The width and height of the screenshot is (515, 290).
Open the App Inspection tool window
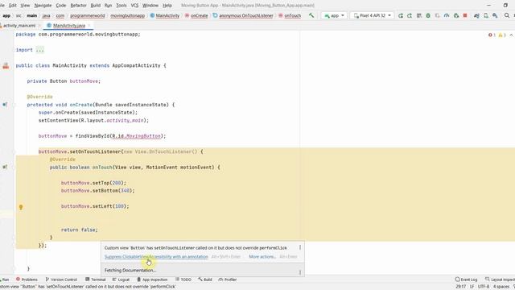152,280
